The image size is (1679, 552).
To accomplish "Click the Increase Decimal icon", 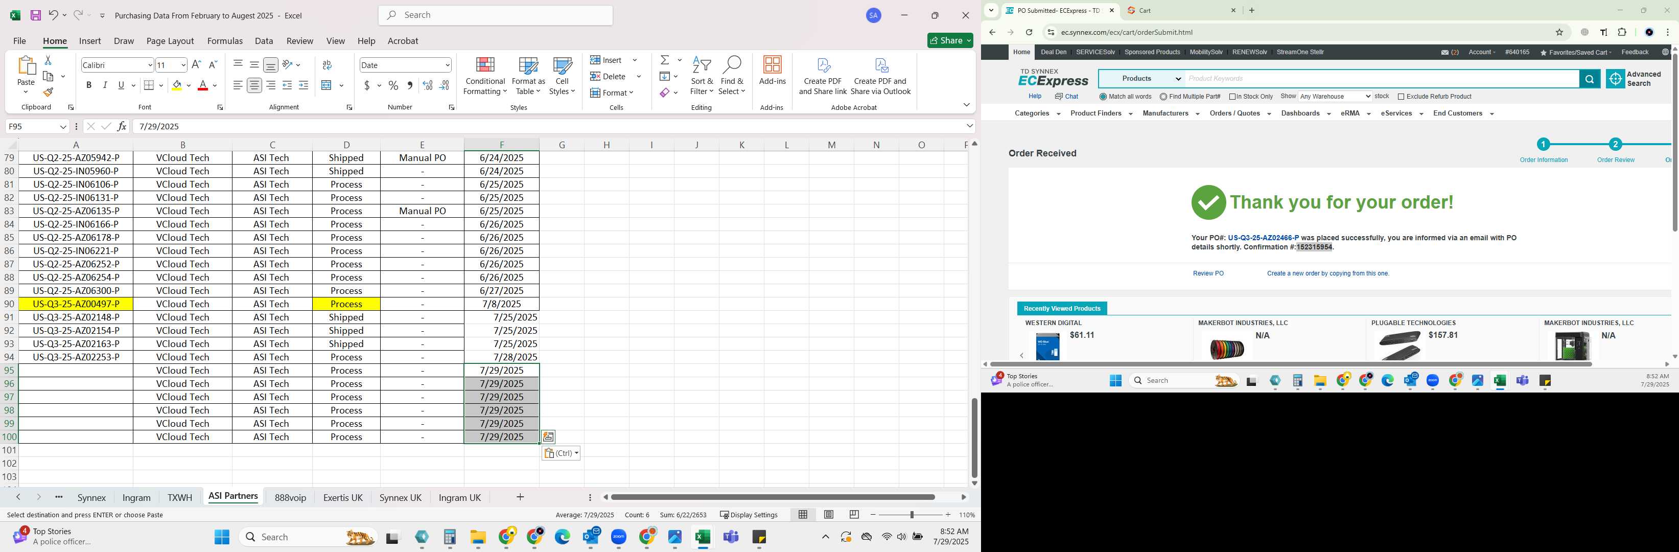I will point(428,85).
